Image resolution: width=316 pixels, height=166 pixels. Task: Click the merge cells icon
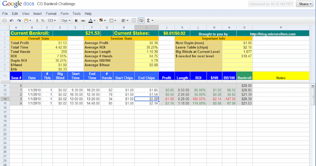coord(134,20)
